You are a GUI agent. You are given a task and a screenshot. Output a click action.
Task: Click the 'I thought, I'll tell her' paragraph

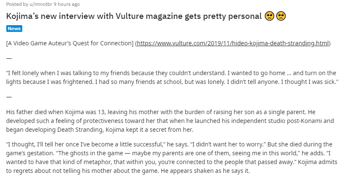tap(172, 157)
